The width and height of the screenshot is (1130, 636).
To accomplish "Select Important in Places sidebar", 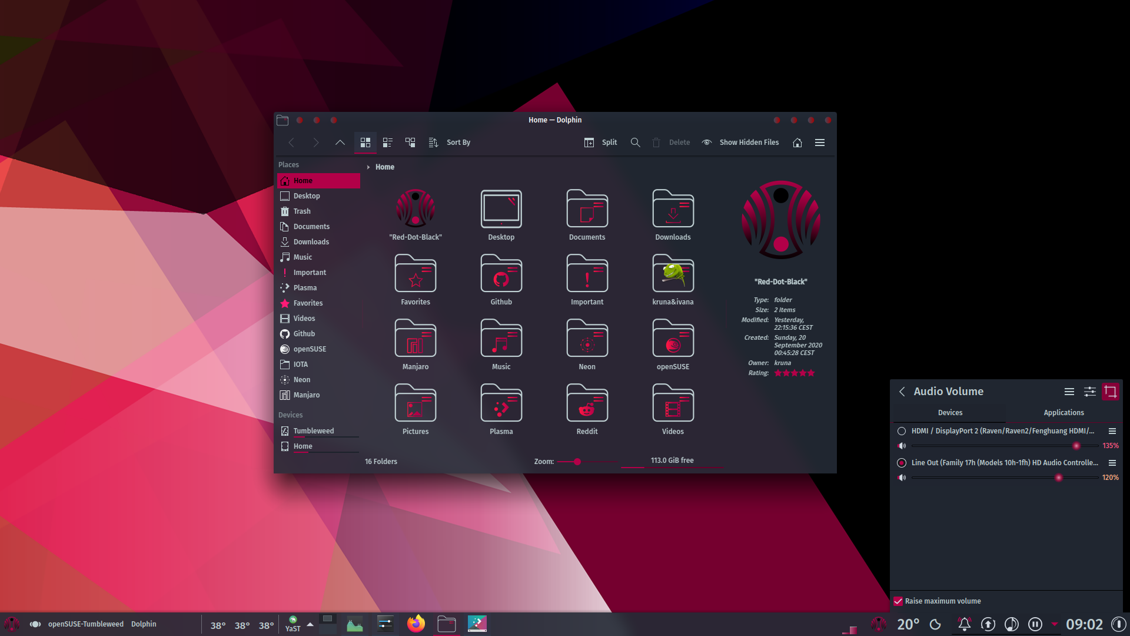I will [x=318, y=273].
